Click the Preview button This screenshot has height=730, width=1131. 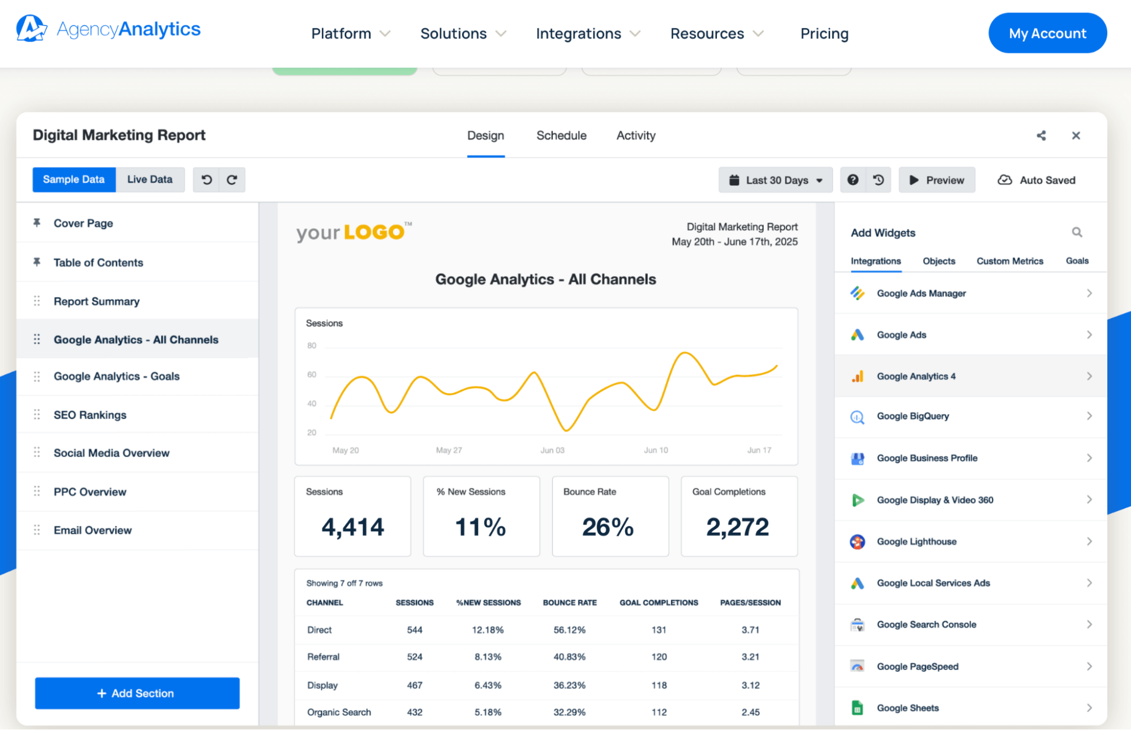coord(937,180)
